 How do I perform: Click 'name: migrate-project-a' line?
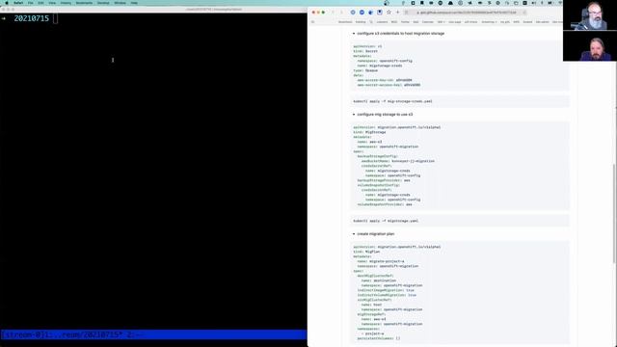pyautogui.click(x=381, y=261)
